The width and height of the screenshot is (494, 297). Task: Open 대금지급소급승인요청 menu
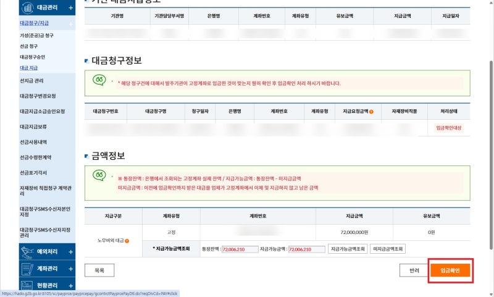point(42,112)
